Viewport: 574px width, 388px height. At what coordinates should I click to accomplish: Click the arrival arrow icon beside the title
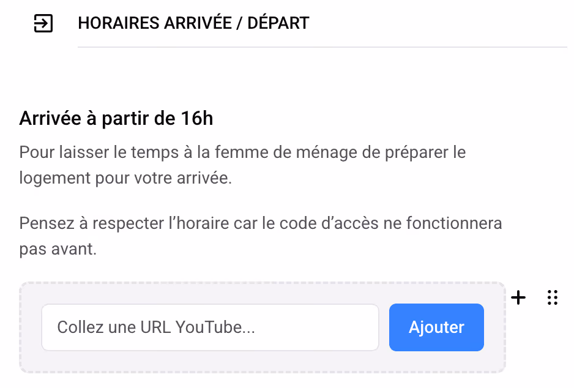43,23
